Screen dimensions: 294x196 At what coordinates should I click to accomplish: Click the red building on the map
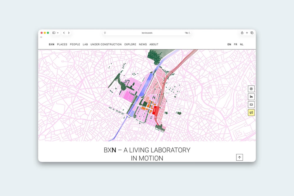pos(155,110)
